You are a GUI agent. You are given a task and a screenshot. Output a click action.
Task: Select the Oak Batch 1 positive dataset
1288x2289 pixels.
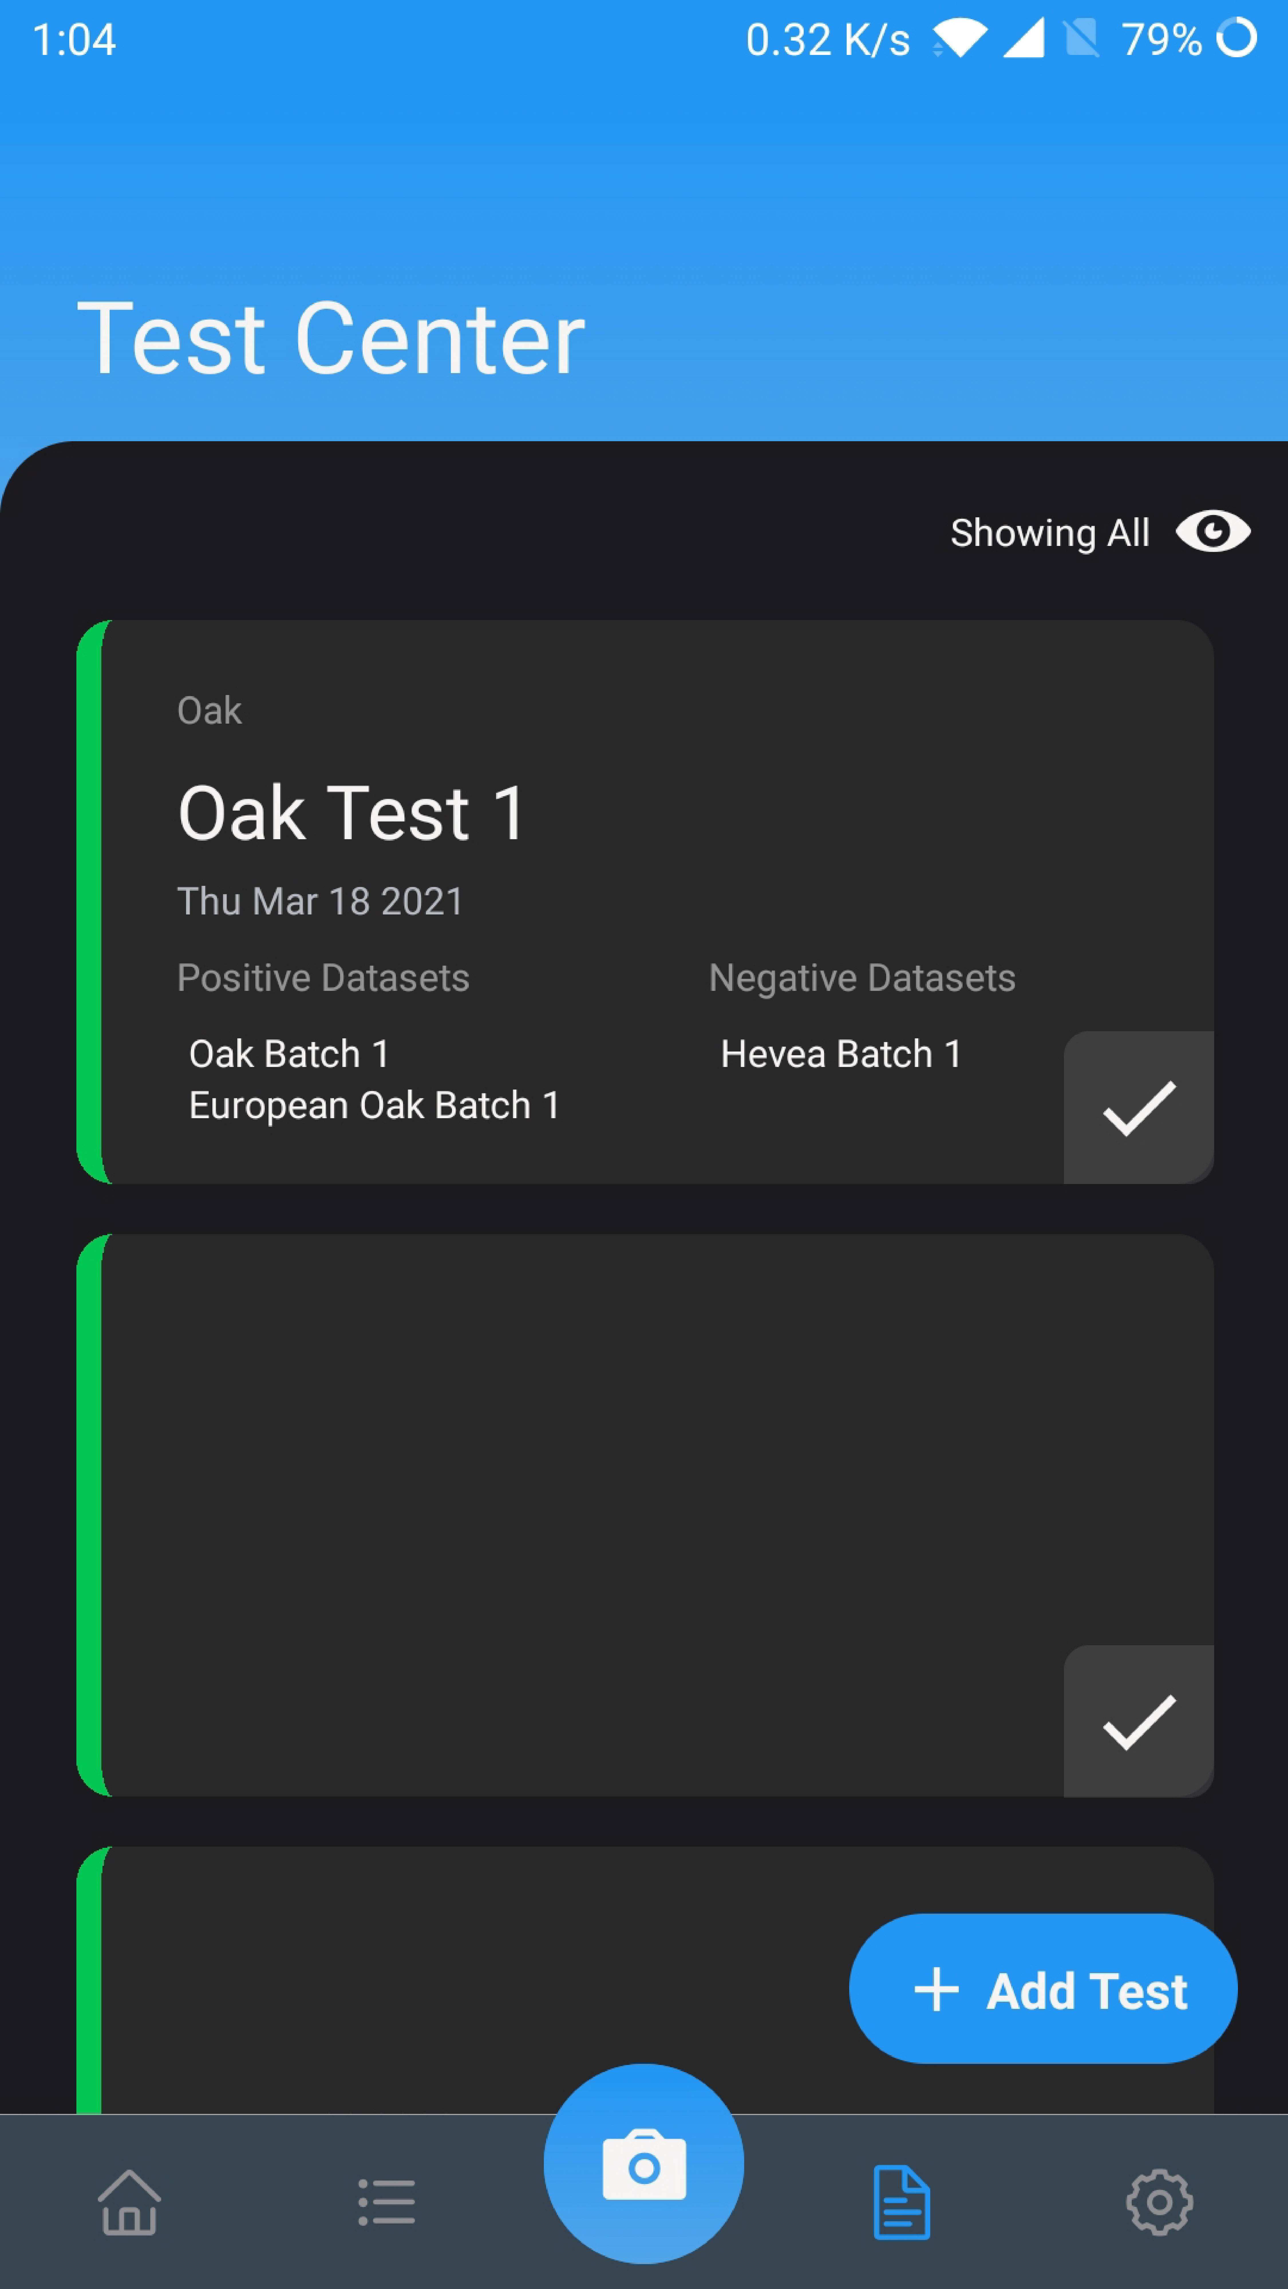[x=289, y=1054]
